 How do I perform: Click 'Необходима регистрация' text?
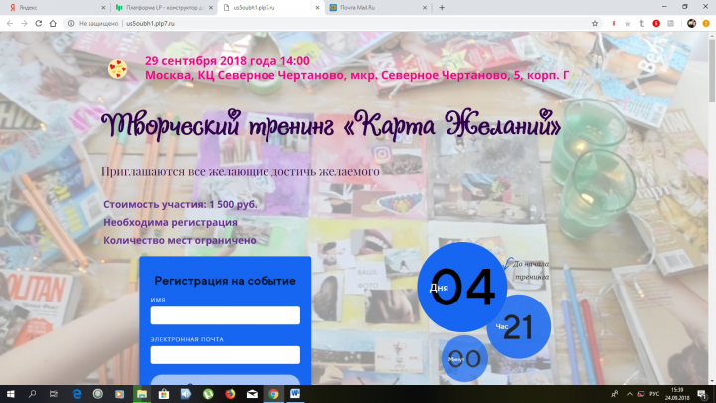(170, 222)
